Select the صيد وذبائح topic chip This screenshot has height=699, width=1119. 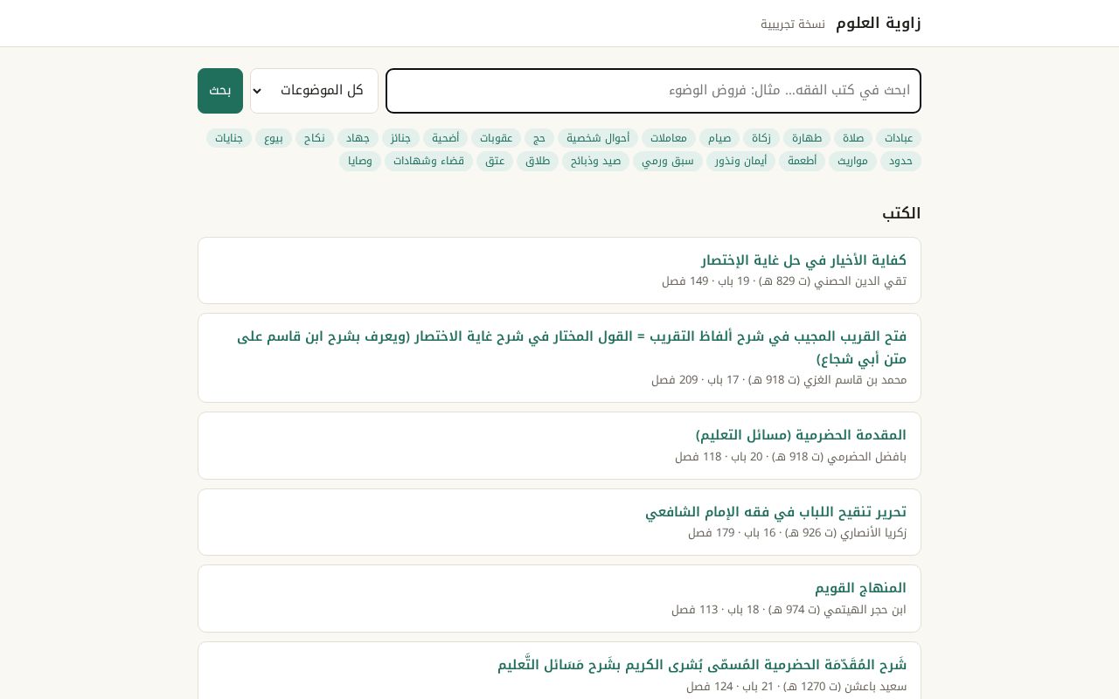(x=596, y=161)
